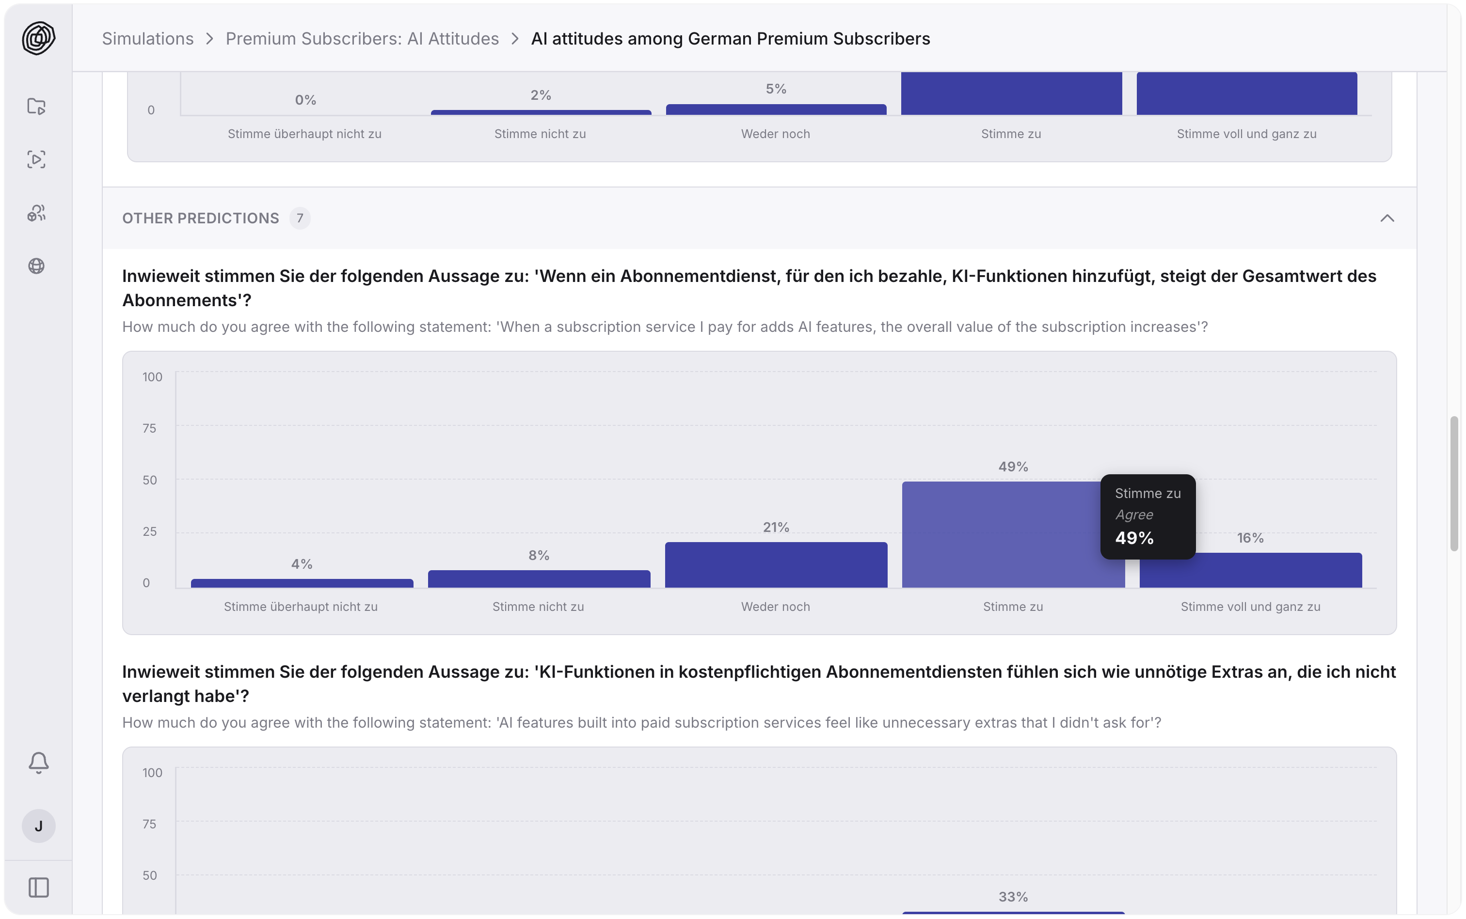This screenshot has width=1466, height=919.
Task: Click the spiral app logo icon
Action: click(38, 38)
